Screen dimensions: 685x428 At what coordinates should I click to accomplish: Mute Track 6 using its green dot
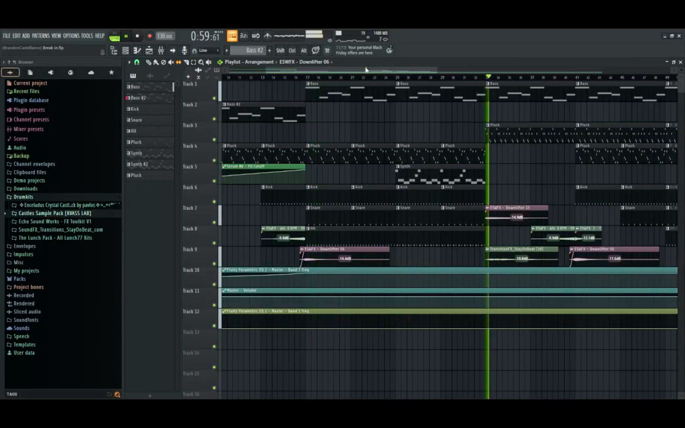214,202
